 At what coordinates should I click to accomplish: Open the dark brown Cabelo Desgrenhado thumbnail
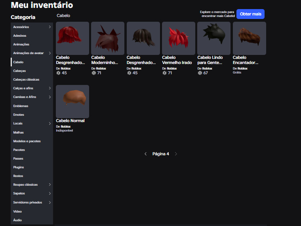(x=143, y=38)
